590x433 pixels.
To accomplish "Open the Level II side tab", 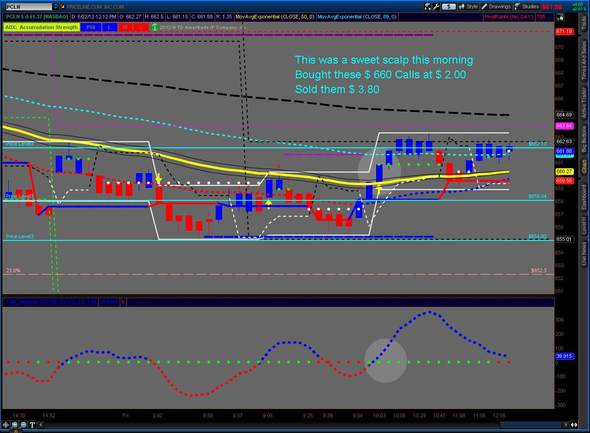I will tap(584, 226).
